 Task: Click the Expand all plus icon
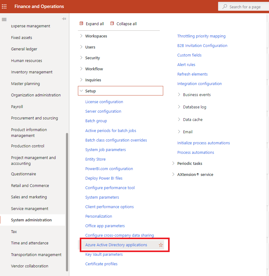coord(81,23)
